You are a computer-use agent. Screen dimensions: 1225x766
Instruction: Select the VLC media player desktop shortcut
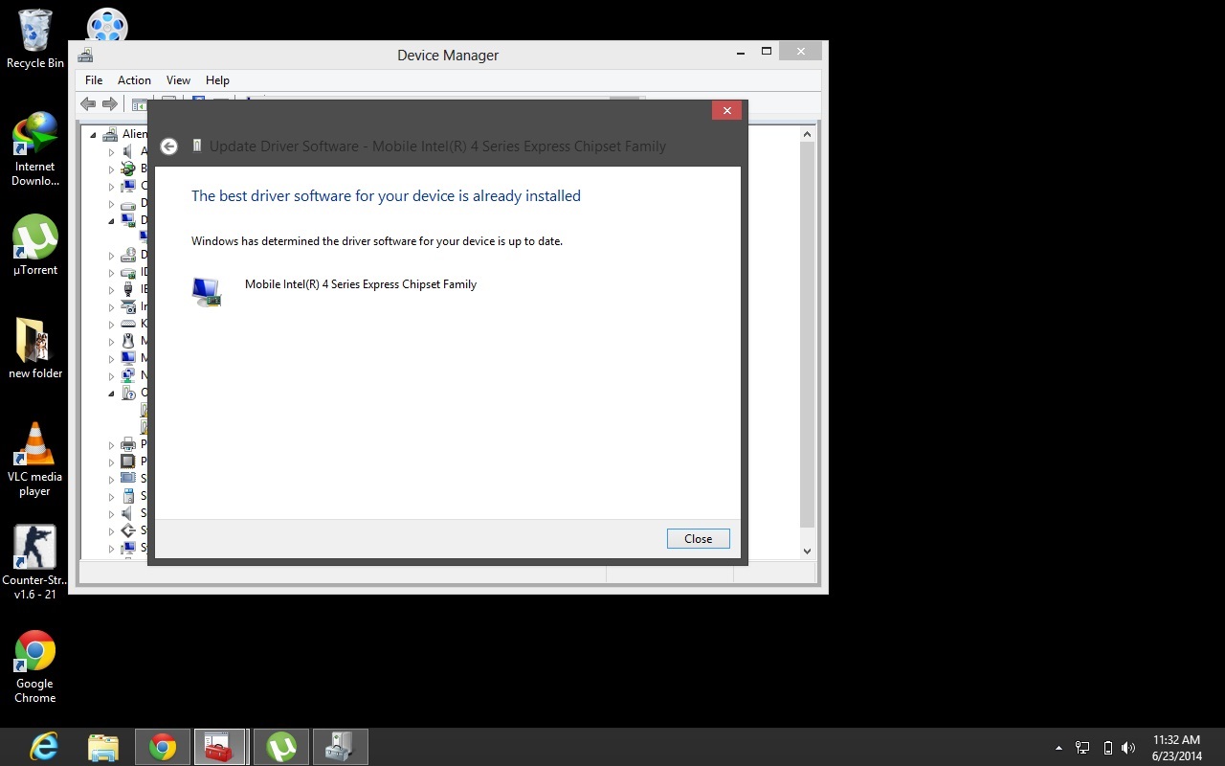[35, 460]
